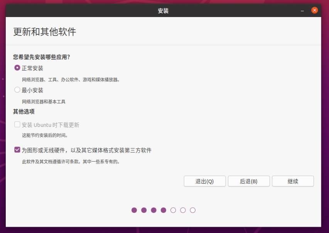Click the 网络浏览器和基本工具 description

point(44,101)
